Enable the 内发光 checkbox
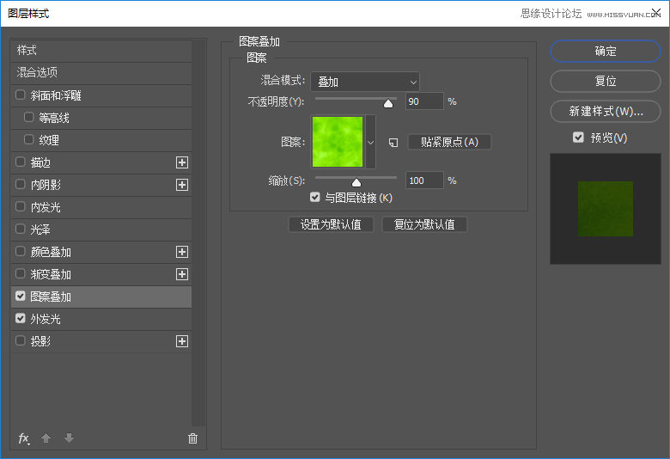 pyautogui.click(x=20, y=206)
